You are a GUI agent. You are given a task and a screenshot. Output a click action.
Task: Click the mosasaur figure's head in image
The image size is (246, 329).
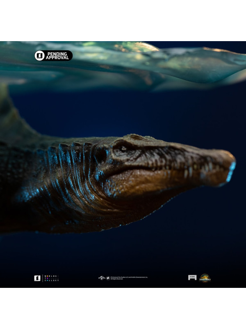point(165,165)
